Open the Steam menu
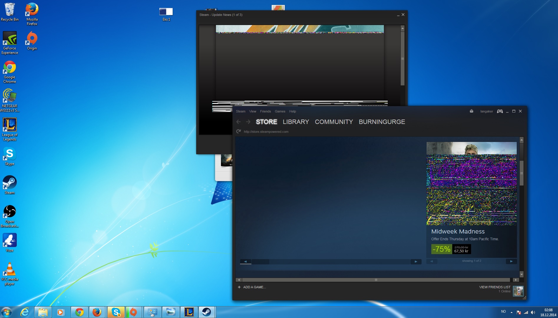 [240, 111]
